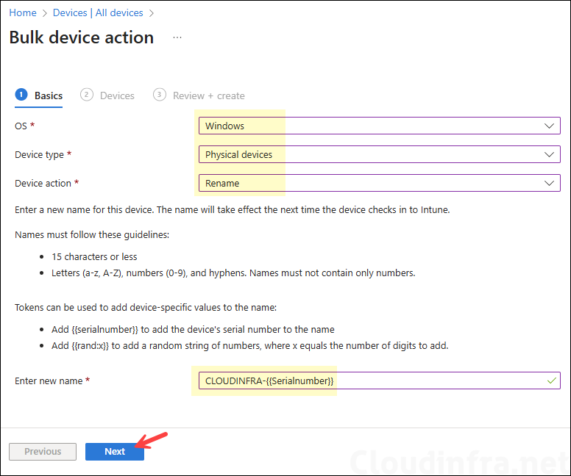The image size is (571, 476).
Task: Switch to the Devices step tab
Action: pyautogui.click(x=107, y=95)
